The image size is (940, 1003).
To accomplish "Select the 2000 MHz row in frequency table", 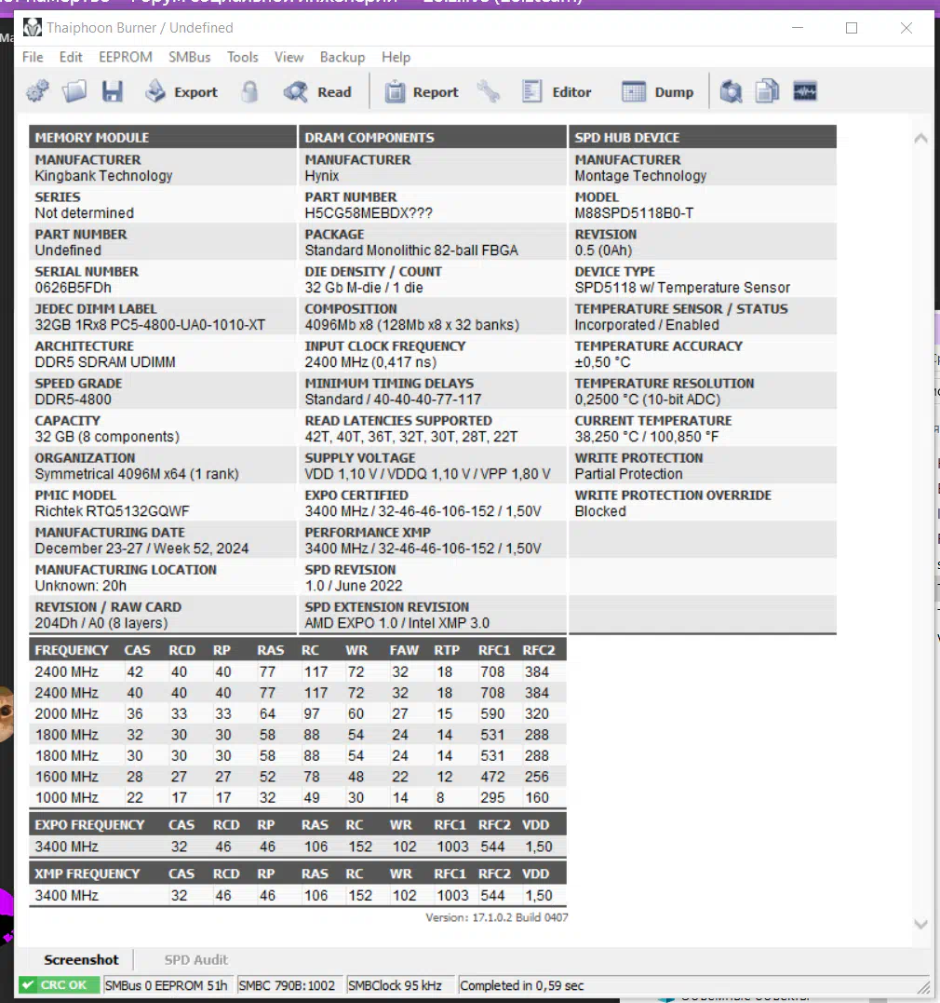I will pos(297,714).
